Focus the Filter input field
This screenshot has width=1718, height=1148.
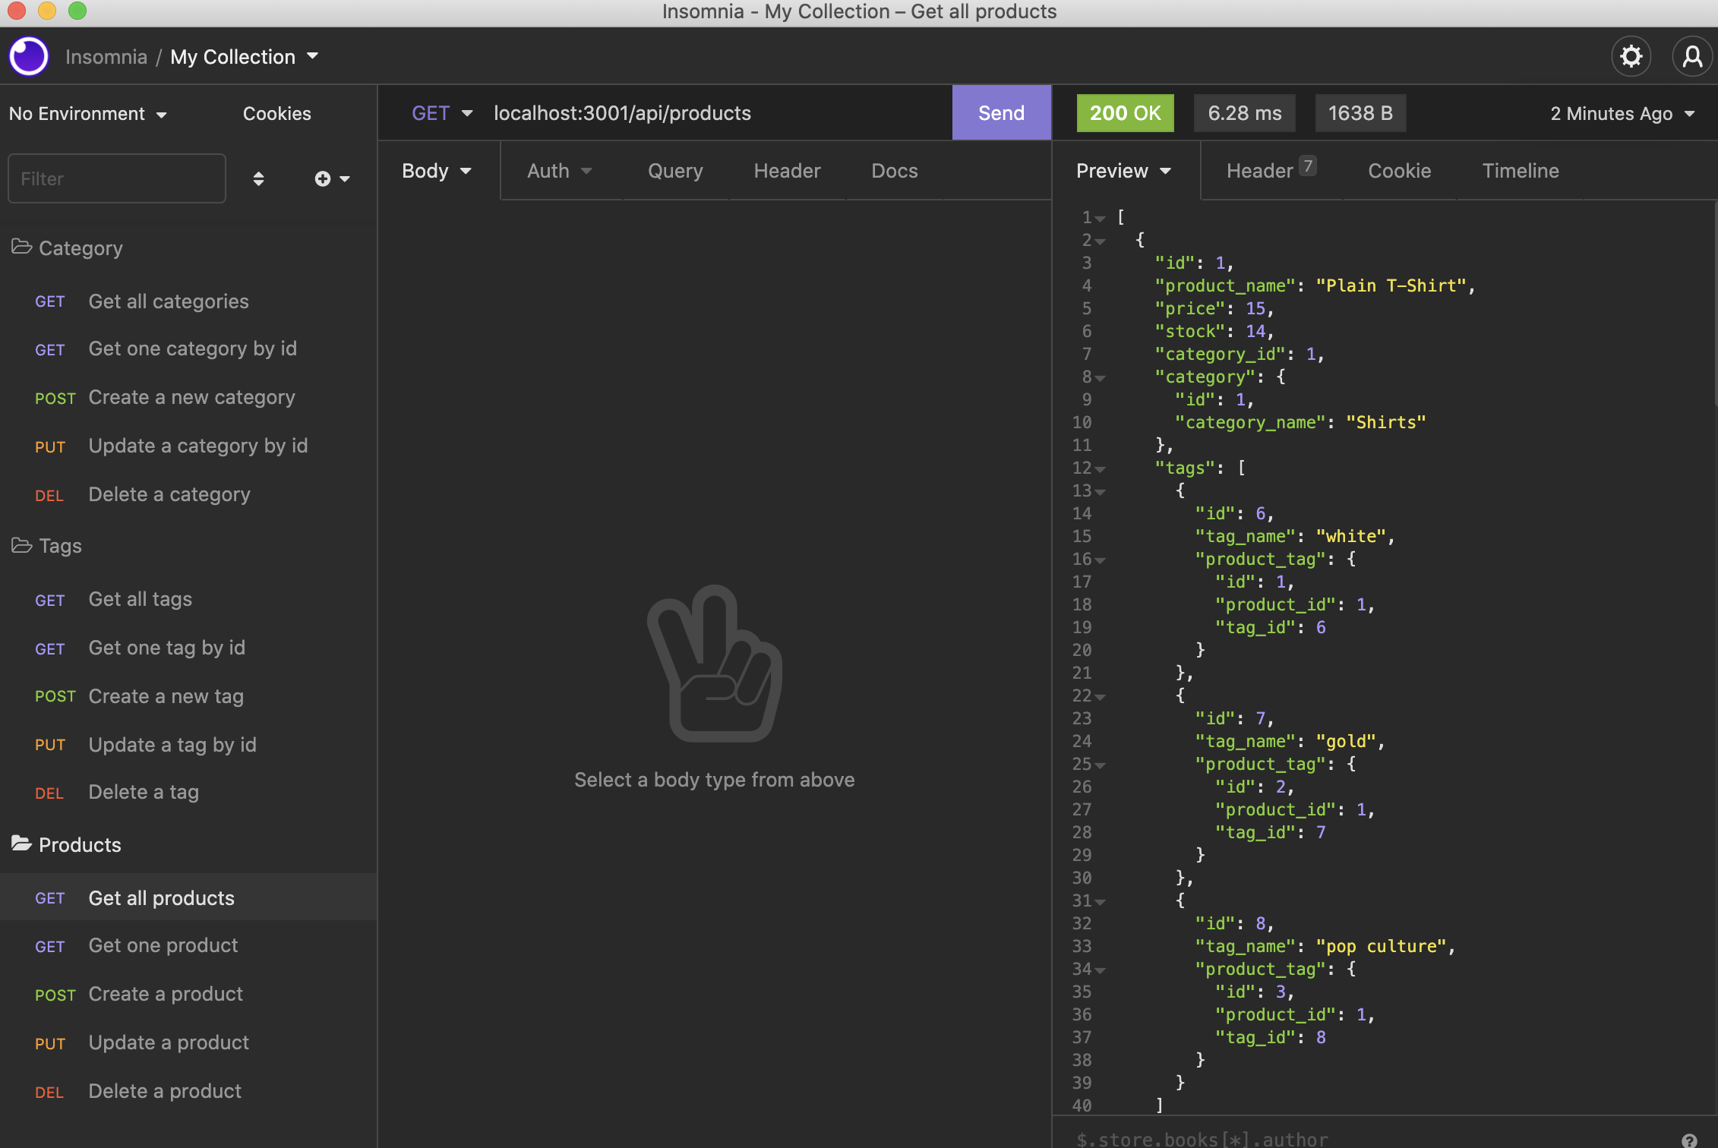[116, 178]
